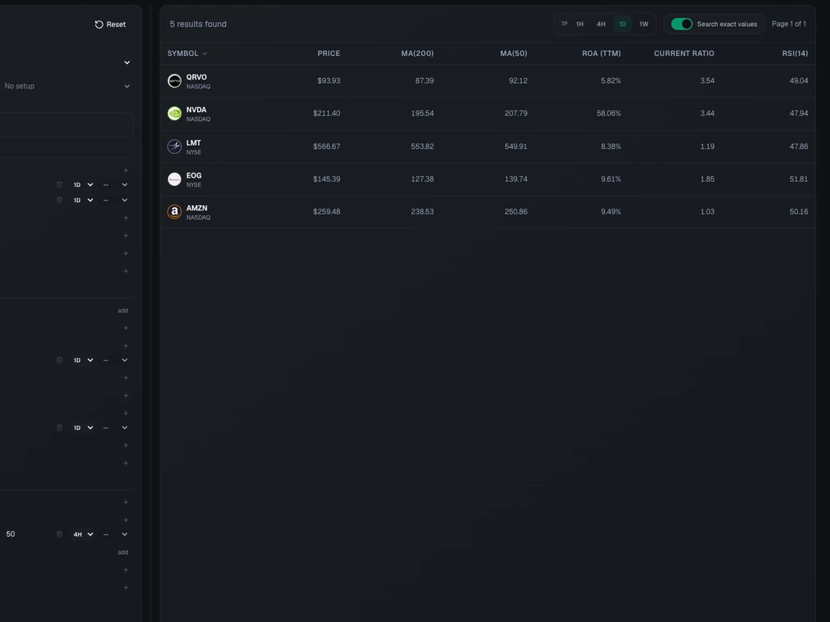830x622 pixels.
Task: Click the MA(200) value 87.39
Action: [425, 81]
